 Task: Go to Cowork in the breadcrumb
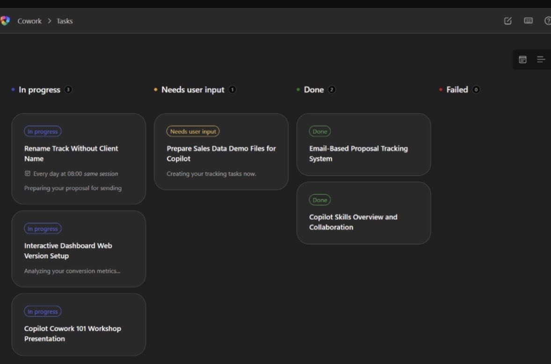[29, 21]
